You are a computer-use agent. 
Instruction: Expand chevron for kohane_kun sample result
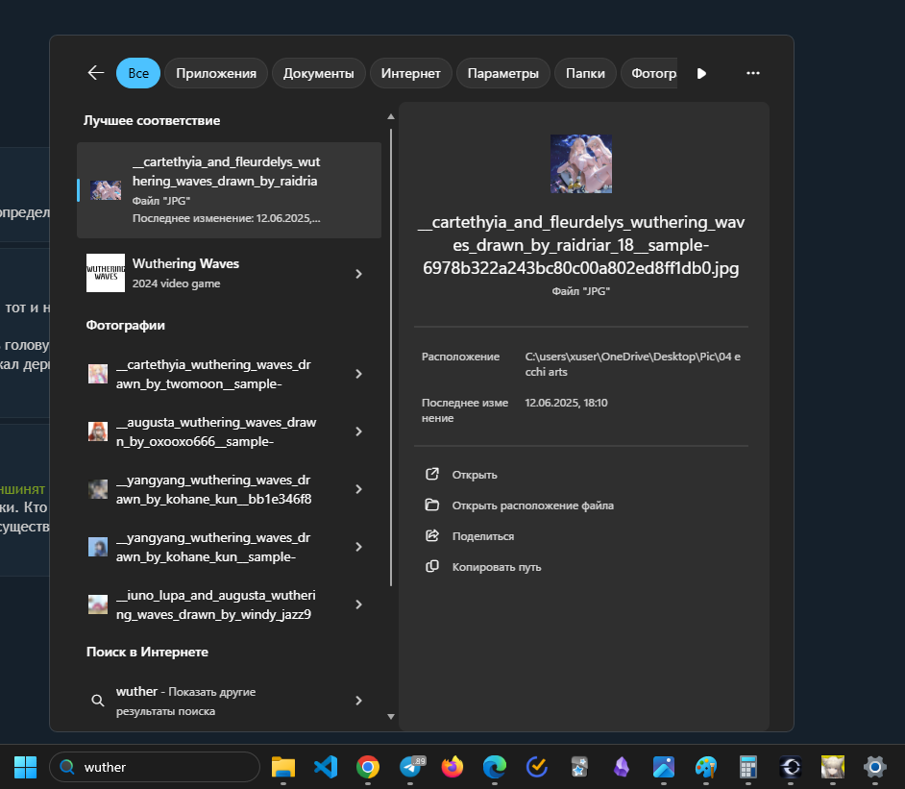[358, 547]
